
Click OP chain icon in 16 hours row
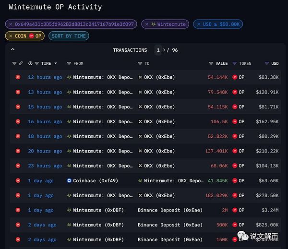[18, 121]
